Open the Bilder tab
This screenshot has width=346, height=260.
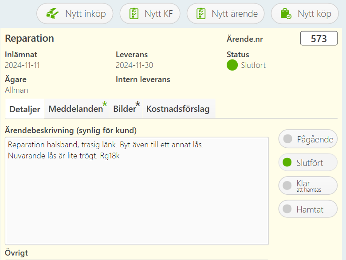point(126,109)
